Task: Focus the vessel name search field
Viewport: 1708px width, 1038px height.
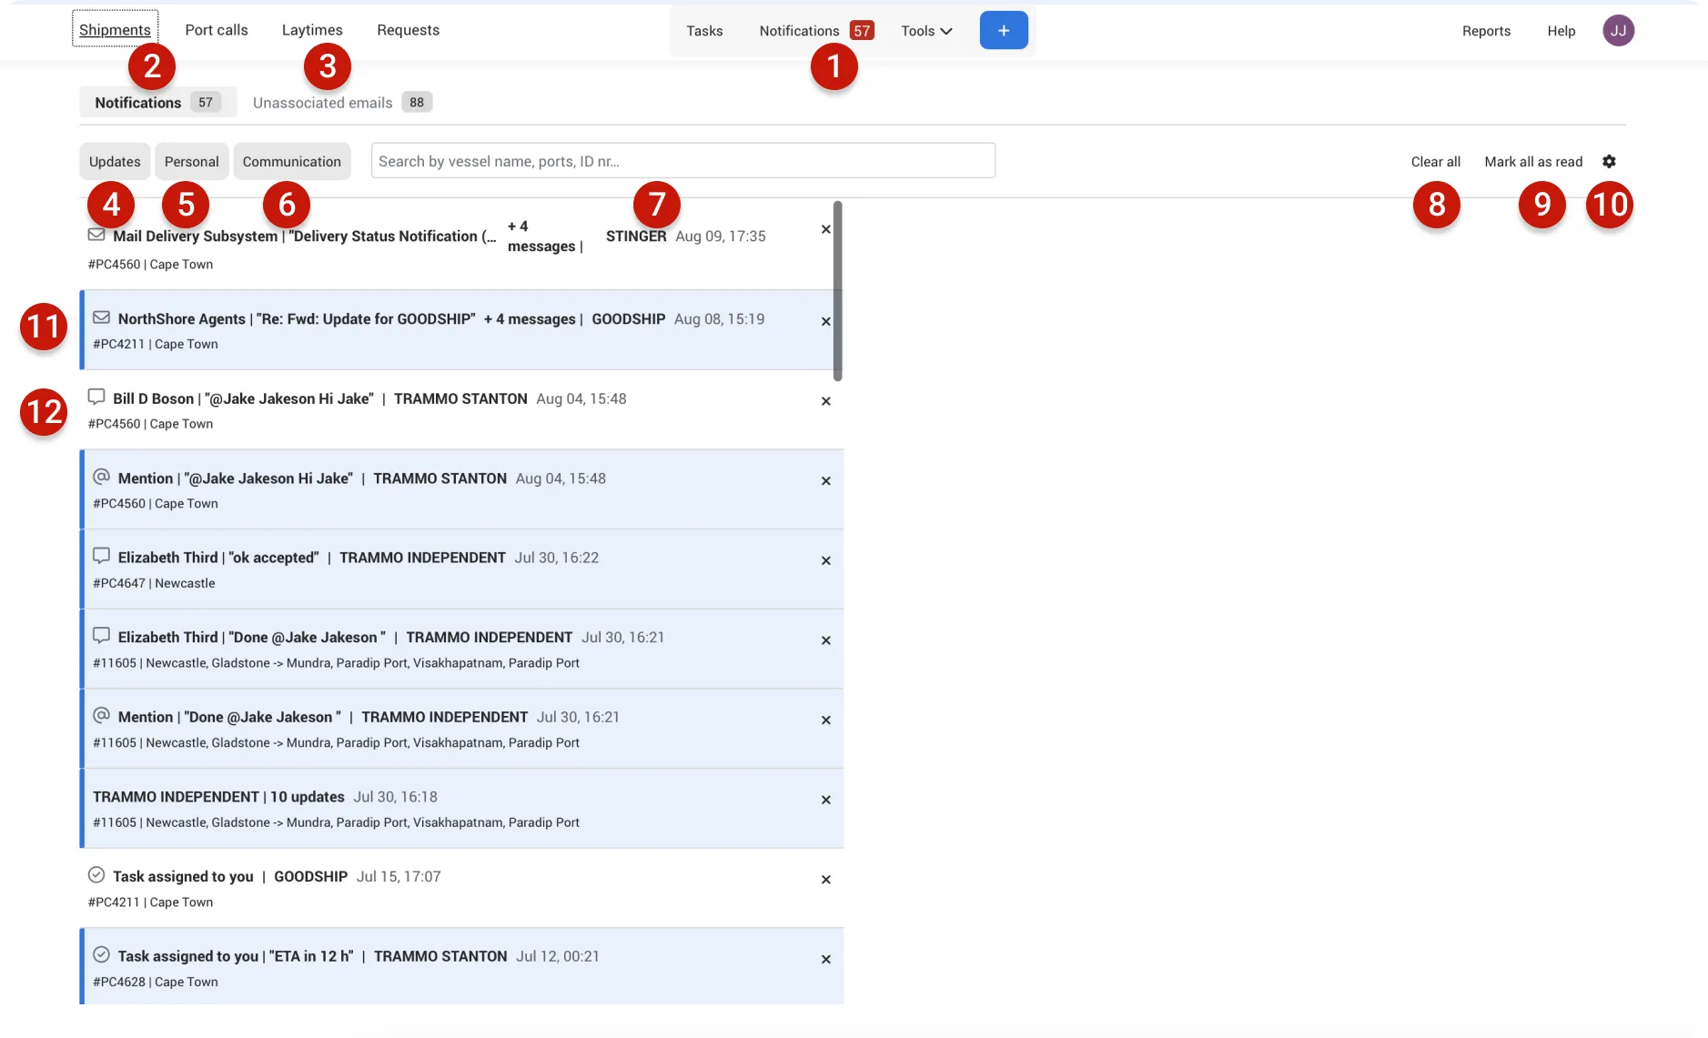Action: [683, 161]
